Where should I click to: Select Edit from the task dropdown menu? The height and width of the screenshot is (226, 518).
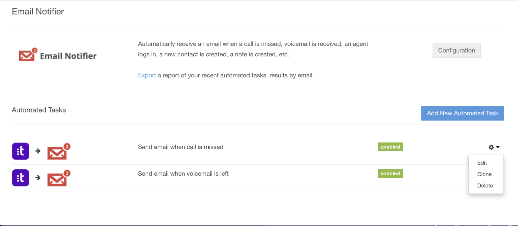482,163
